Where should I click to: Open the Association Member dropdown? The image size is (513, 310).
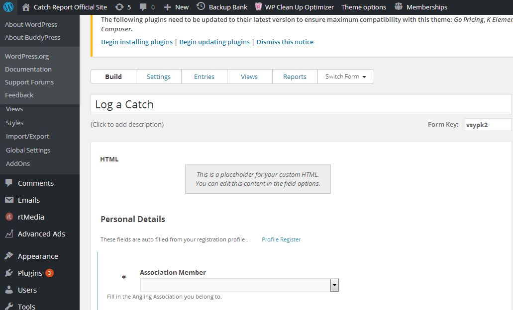point(334,285)
